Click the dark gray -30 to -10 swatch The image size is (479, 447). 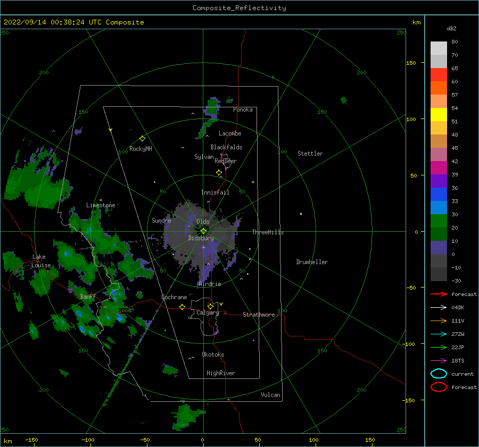[x=439, y=274]
